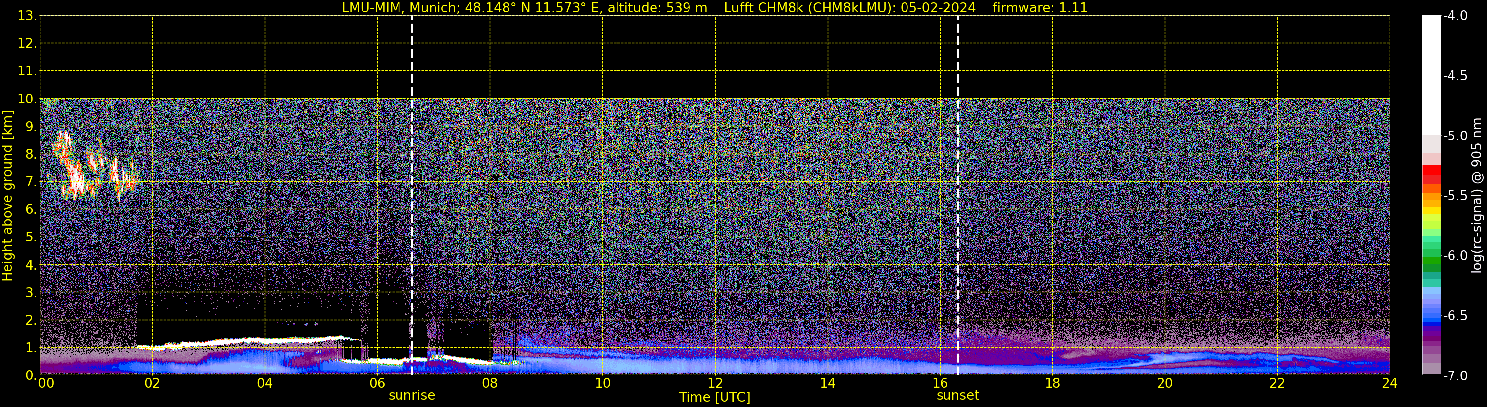Click the y-axis tick label '4.'

pos(31,265)
